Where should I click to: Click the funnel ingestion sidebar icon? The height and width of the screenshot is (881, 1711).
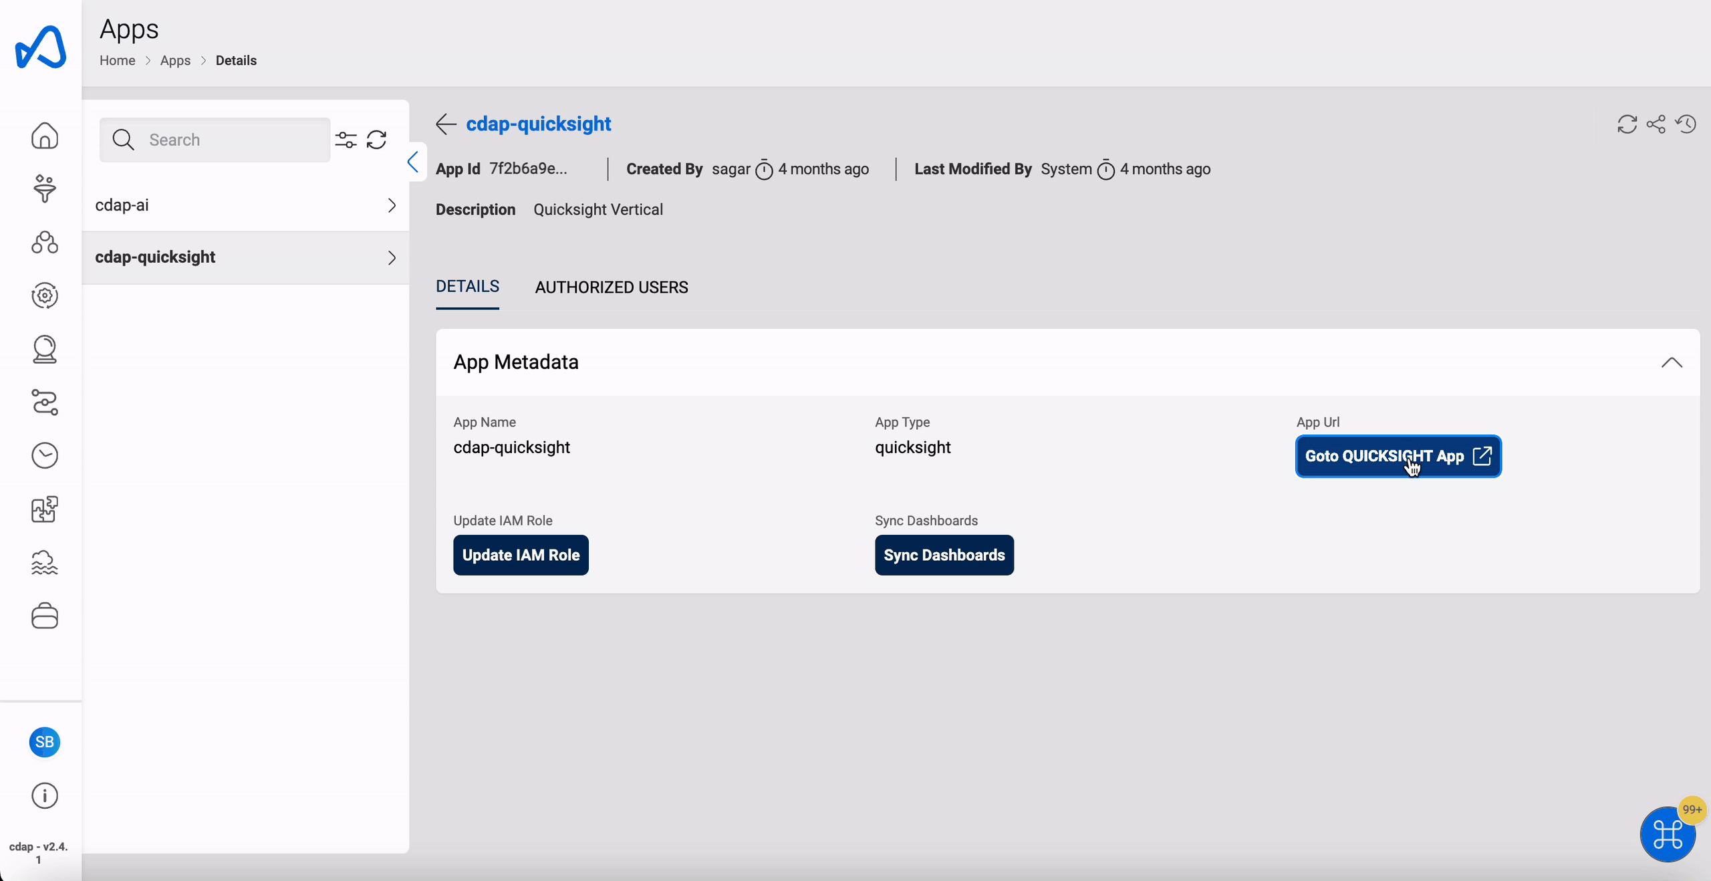click(x=45, y=188)
